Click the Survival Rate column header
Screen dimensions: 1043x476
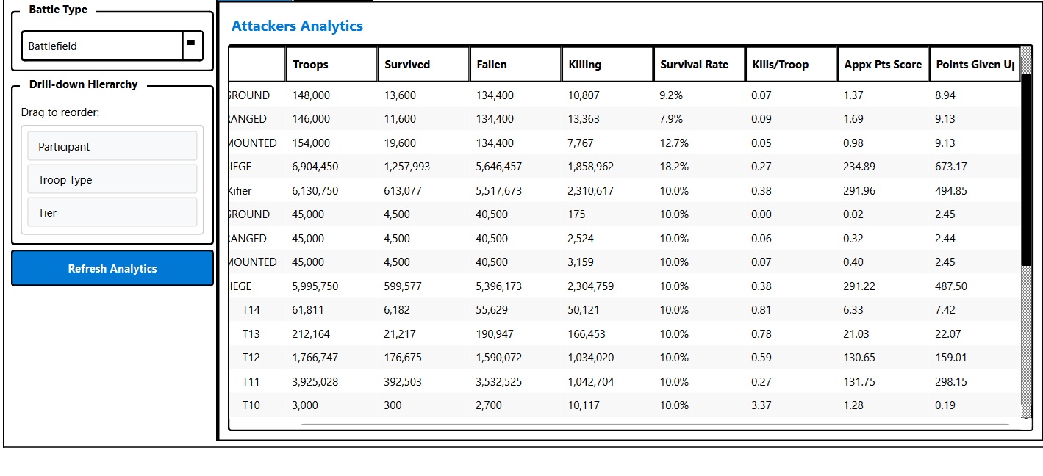[x=698, y=64]
